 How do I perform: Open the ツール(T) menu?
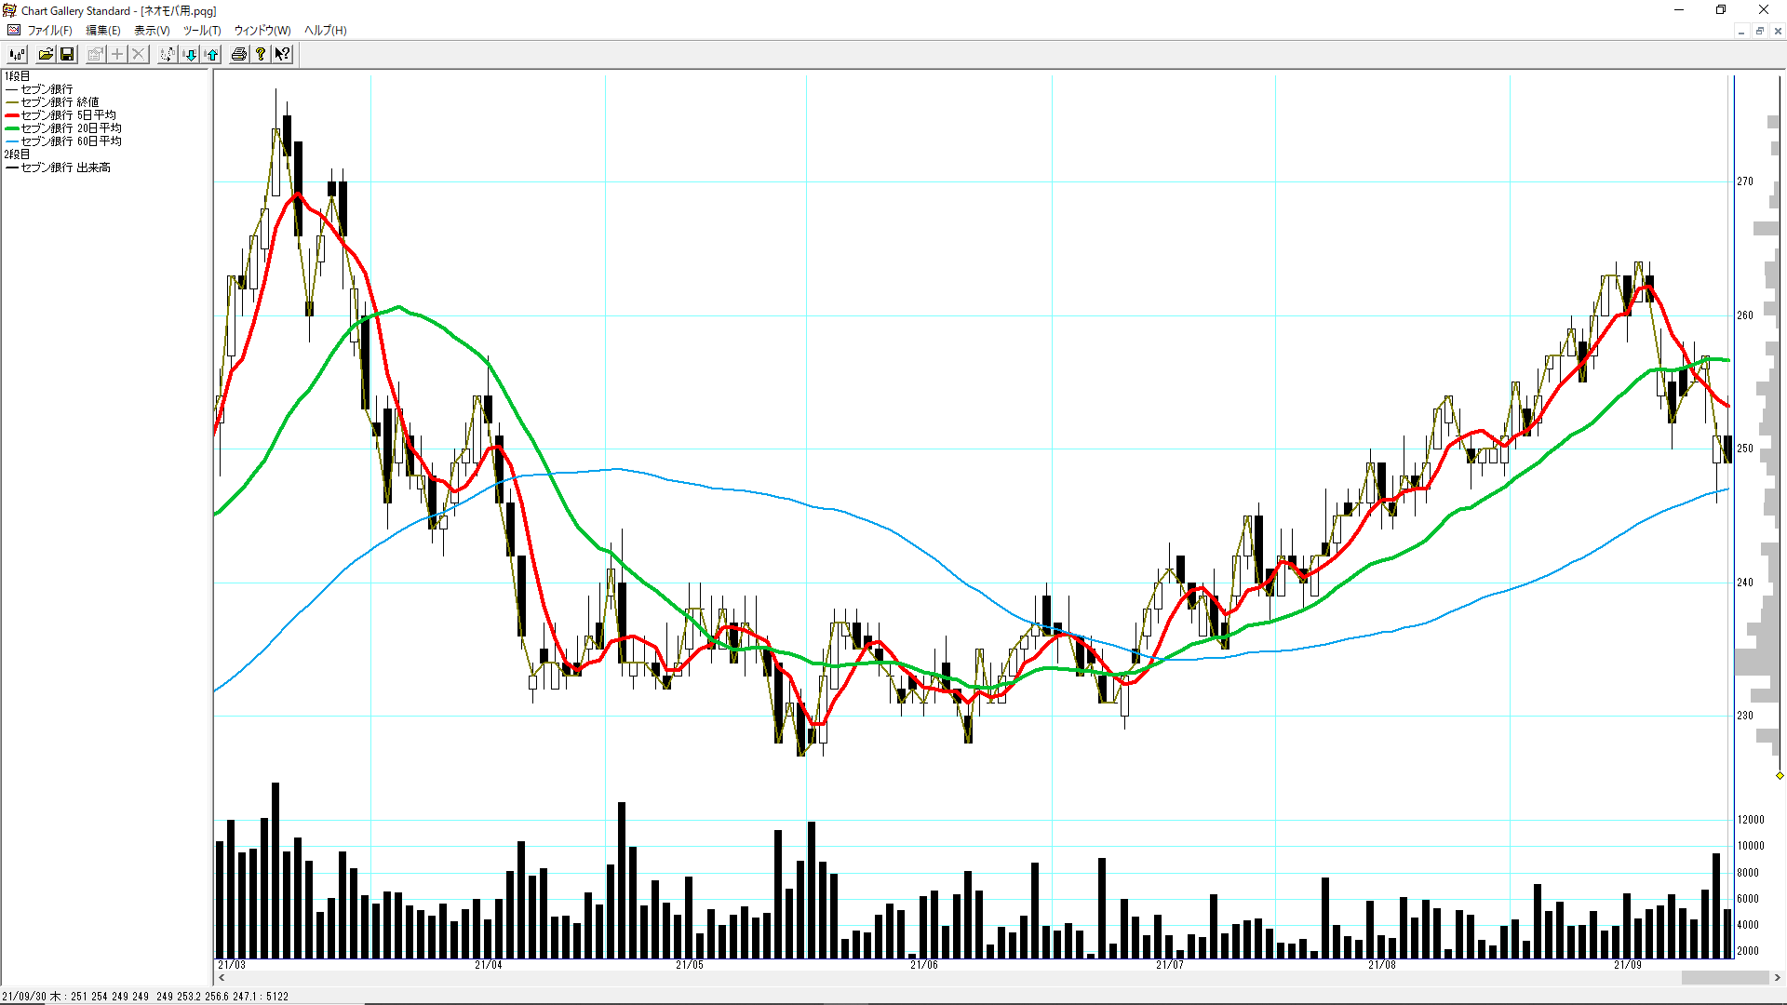click(201, 31)
